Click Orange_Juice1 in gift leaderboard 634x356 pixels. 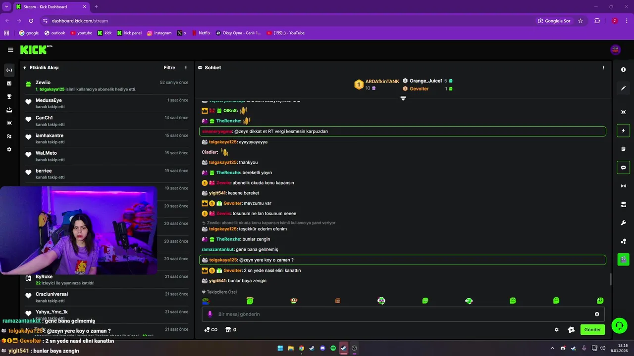point(426,81)
